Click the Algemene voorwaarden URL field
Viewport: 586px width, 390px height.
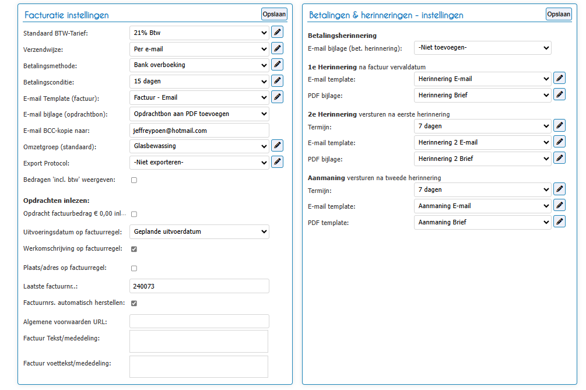199,321
